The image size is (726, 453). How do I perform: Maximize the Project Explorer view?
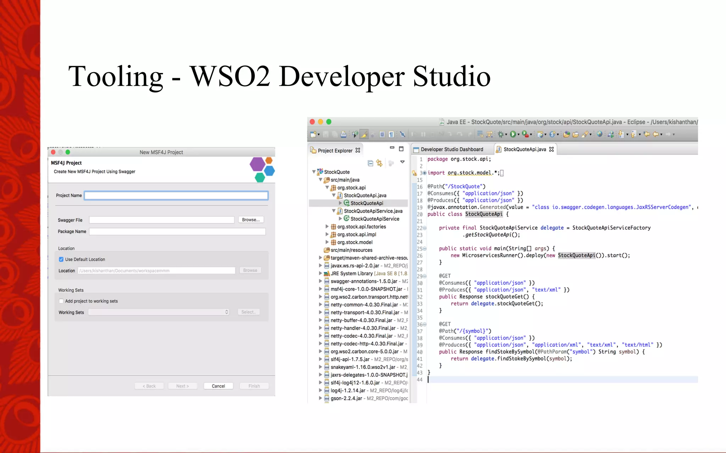click(x=401, y=149)
